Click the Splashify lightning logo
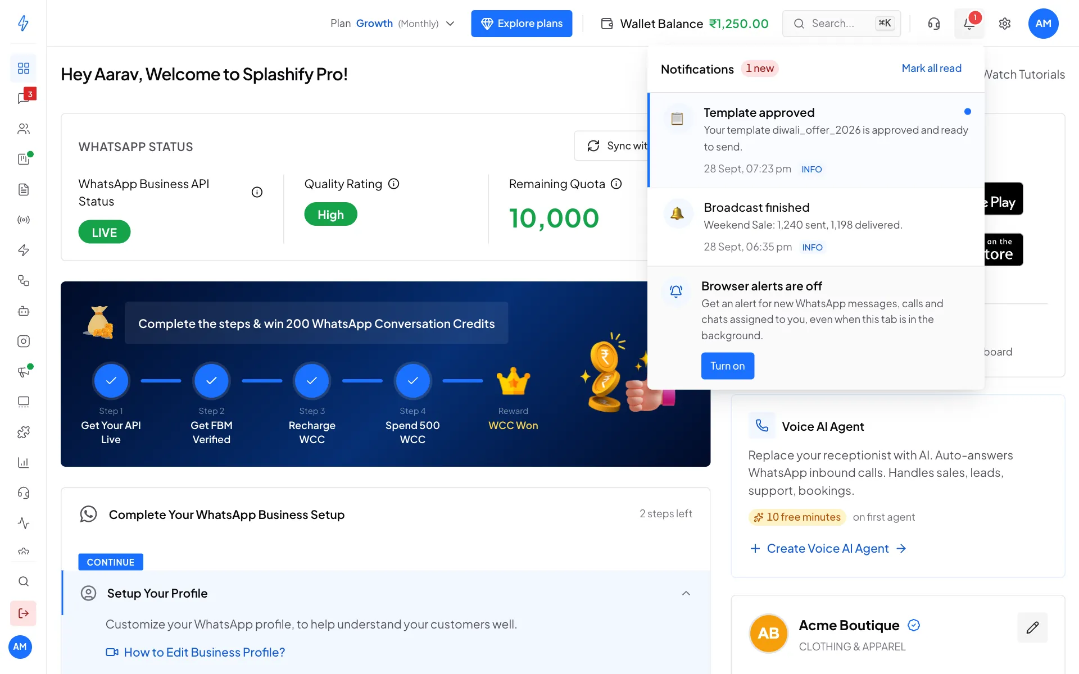Viewport: 1079px width, 674px height. pos(23,23)
